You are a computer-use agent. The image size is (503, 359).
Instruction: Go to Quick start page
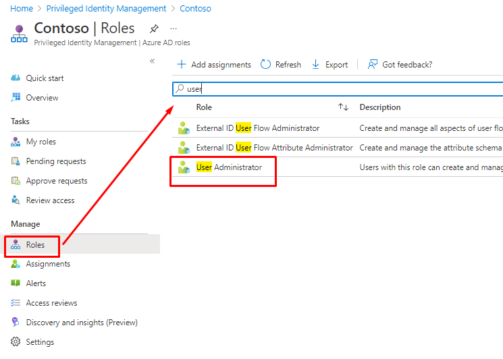point(45,78)
